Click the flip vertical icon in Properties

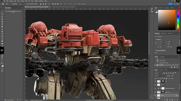[x=171, y=47]
